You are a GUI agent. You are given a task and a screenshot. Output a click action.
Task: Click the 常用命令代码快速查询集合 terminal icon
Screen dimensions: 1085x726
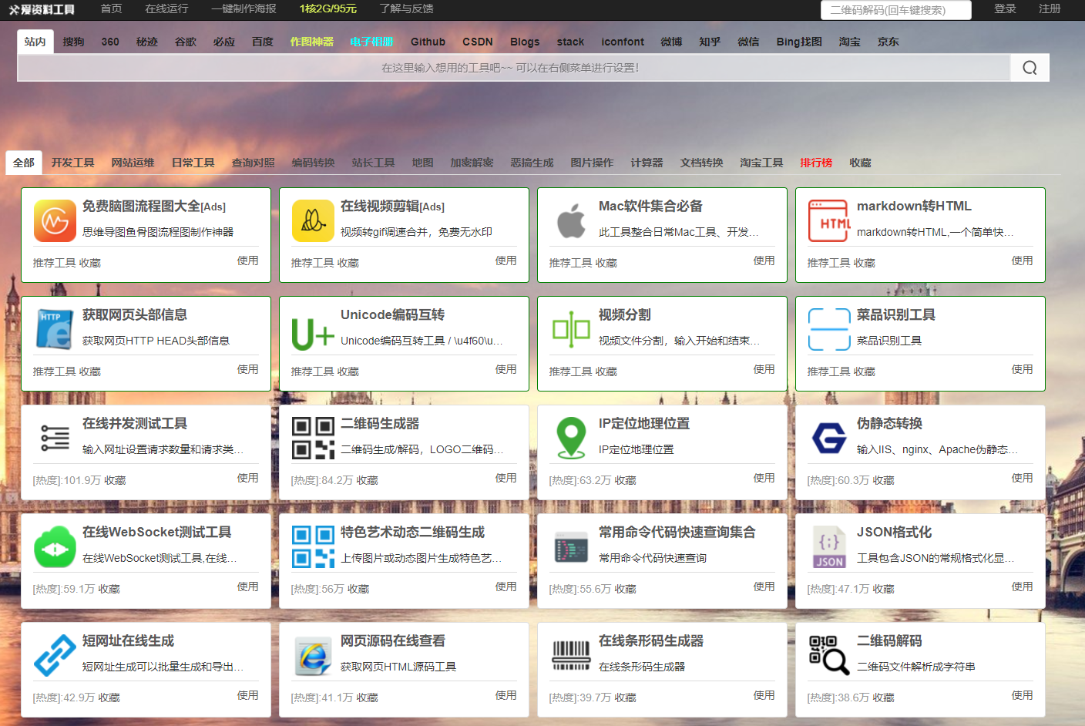(x=571, y=547)
